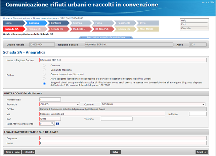Screen dimensions: 216x156
Task: Open the Mod. DR-U tab
Action: 80,29
